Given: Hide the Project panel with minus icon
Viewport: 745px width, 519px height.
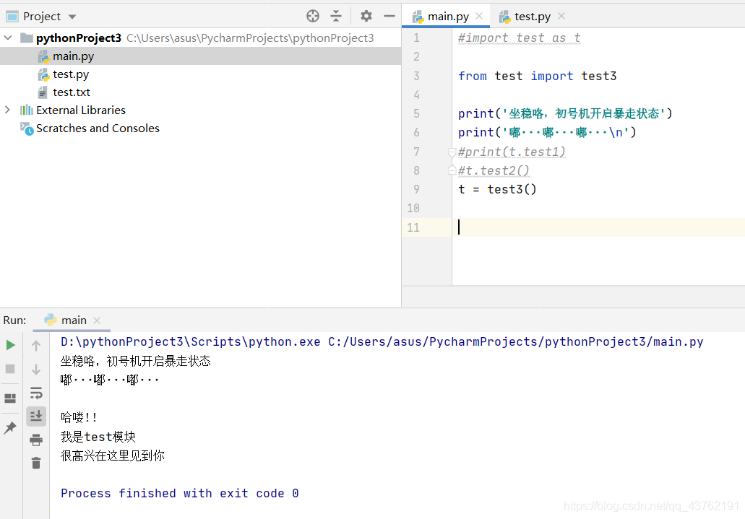Looking at the screenshot, I should point(389,16).
